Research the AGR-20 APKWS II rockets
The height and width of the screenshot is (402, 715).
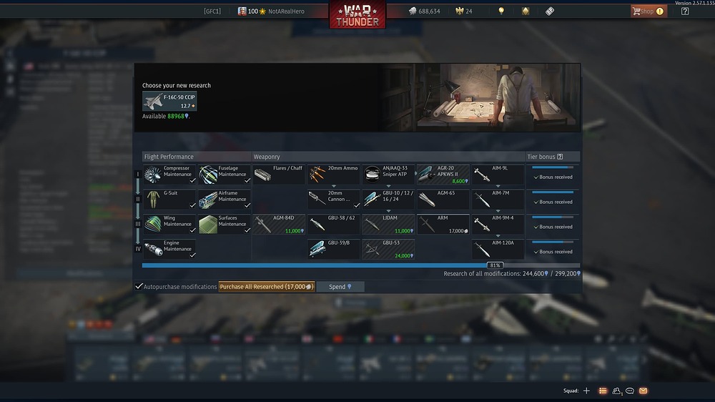(x=443, y=175)
